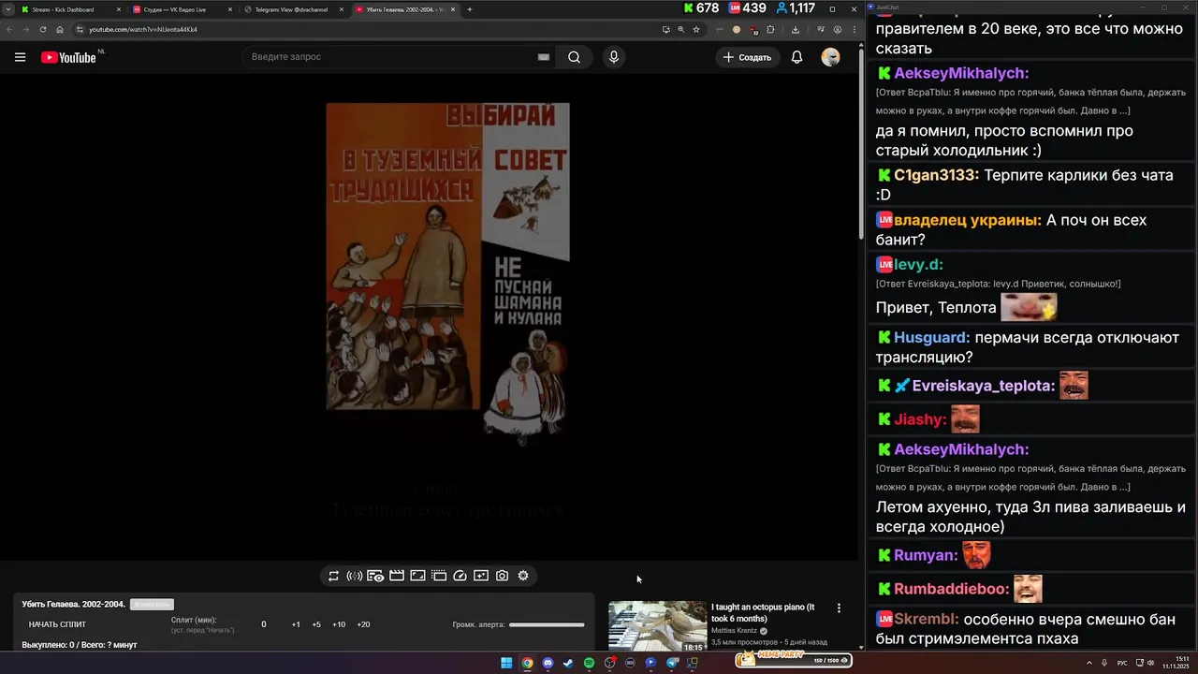Image resolution: width=1198 pixels, height=674 pixels.
Task: Click НАЧАТЬ СПЛИТ button
Action: tap(57, 624)
